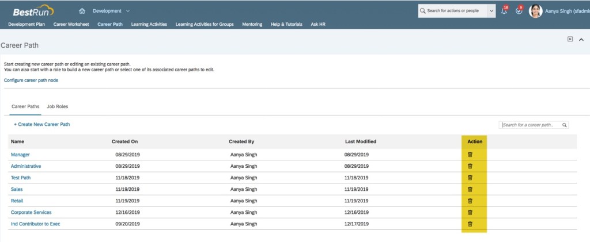Open the search type dropdown arrow

(x=491, y=11)
